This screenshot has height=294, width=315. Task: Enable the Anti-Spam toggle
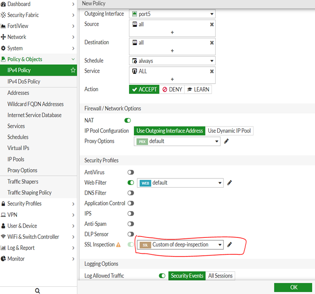point(131,224)
